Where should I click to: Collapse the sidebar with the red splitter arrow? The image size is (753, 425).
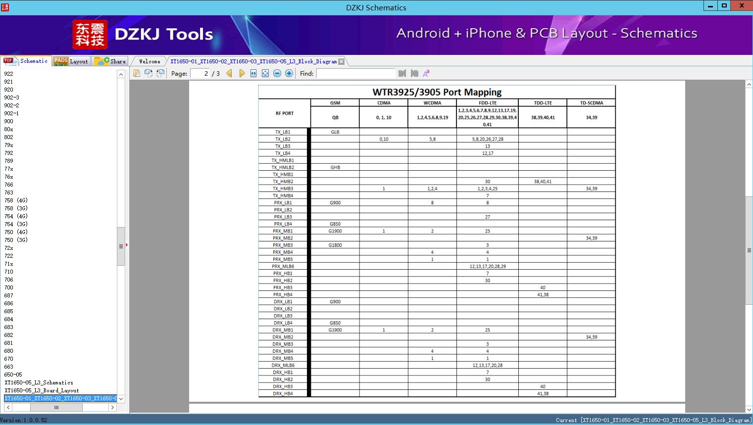(127, 245)
